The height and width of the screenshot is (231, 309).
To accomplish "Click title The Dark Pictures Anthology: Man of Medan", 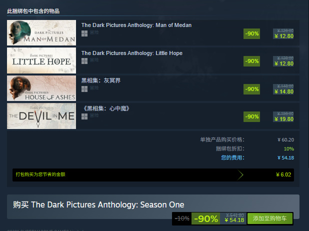I will (136, 25).
